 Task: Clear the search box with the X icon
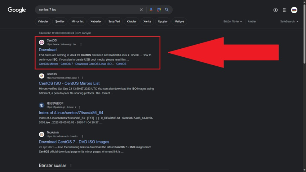pyautogui.click(x=141, y=10)
